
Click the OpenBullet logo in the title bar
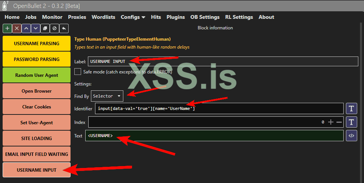pos(5,5)
